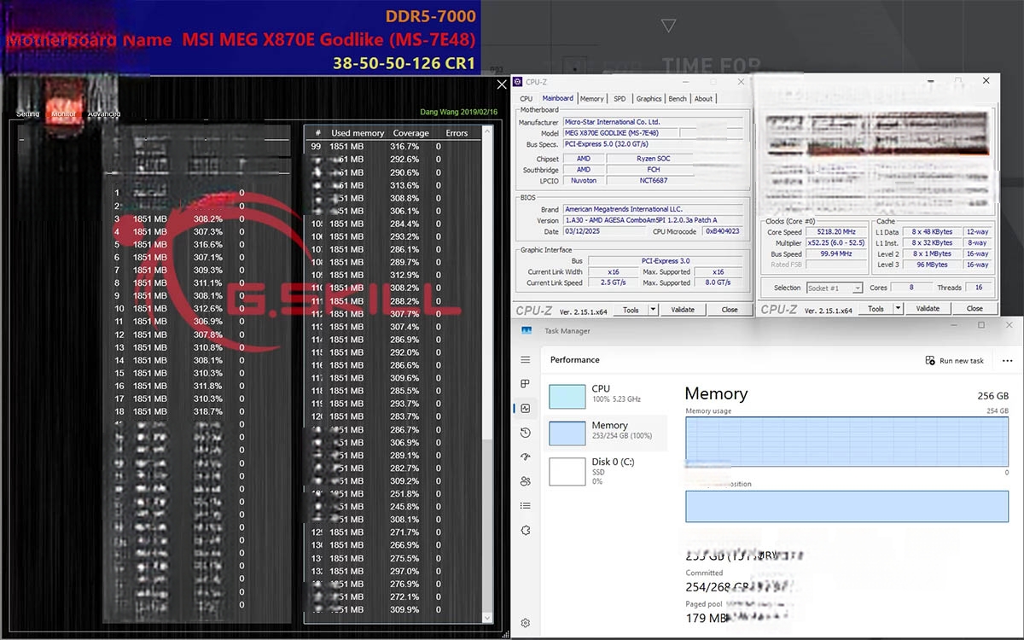This screenshot has height=640, width=1024.
Task: Click the Manufacturer field Micro-Star International
Action: (x=653, y=122)
